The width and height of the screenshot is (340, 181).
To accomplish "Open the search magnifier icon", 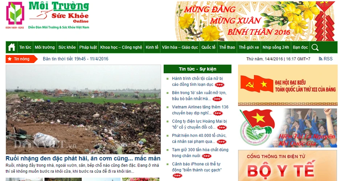I will click(315, 47).
